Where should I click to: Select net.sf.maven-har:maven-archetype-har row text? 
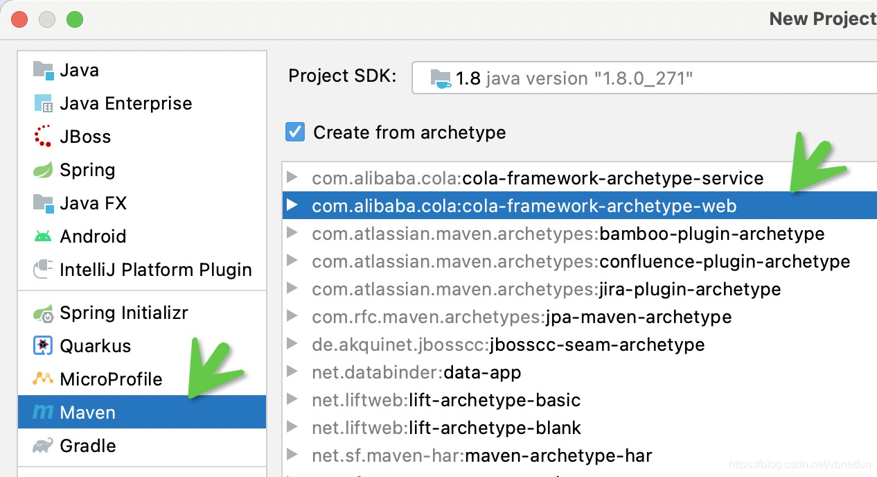pyautogui.click(x=483, y=456)
